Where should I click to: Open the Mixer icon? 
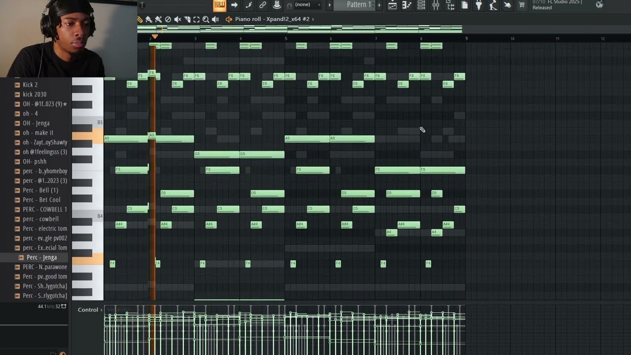436,5
